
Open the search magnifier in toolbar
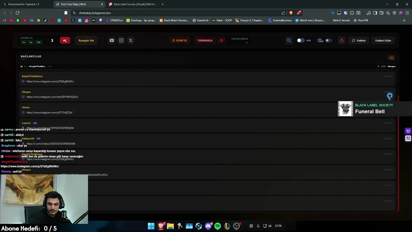pos(289,41)
